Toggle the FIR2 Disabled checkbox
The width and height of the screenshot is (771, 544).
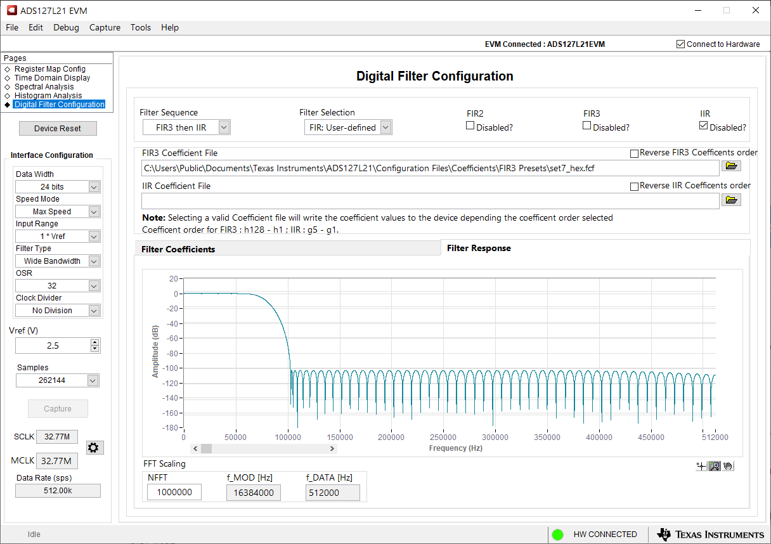tap(470, 126)
